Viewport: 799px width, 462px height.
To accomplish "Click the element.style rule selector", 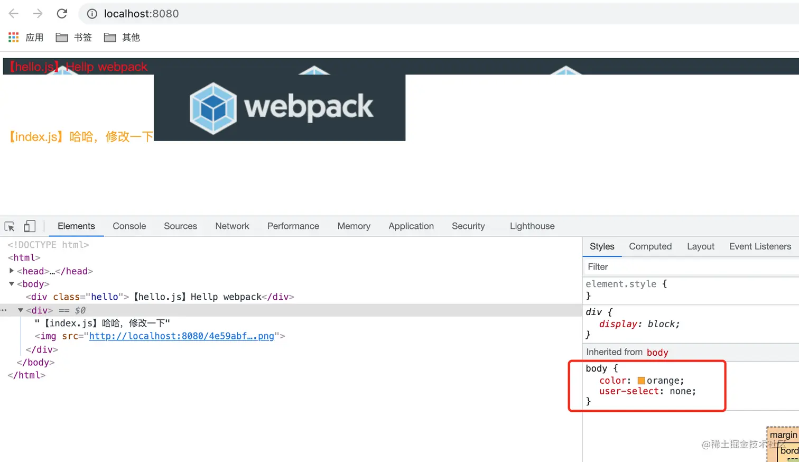I will click(621, 284).
